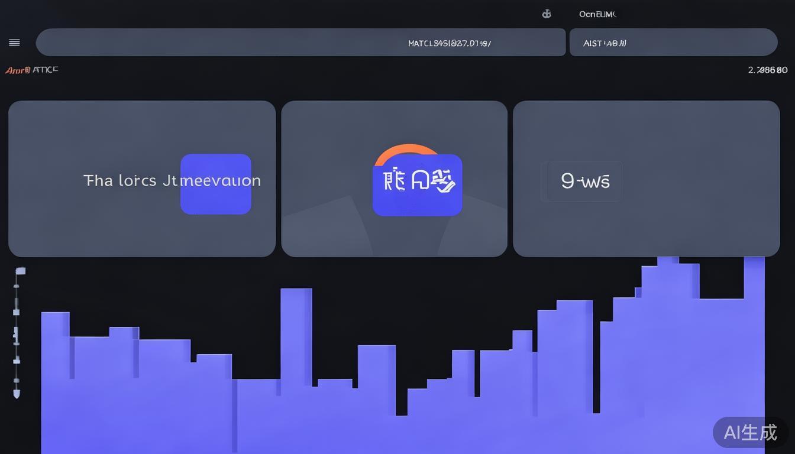Click the flag marker atop the vertical axis

click(x=20, y=271)
